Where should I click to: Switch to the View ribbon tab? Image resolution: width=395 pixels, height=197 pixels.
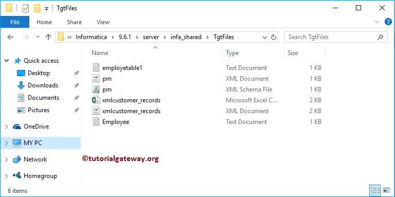tap(103, 22)
